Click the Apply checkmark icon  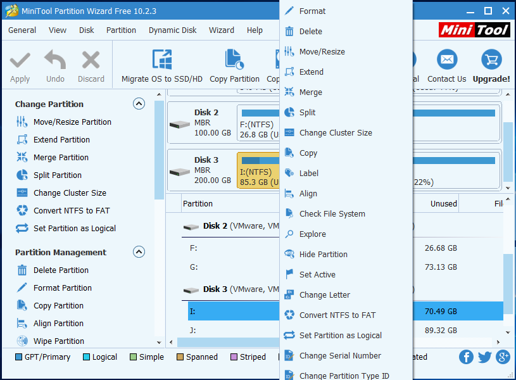click(x=20, y=60)
